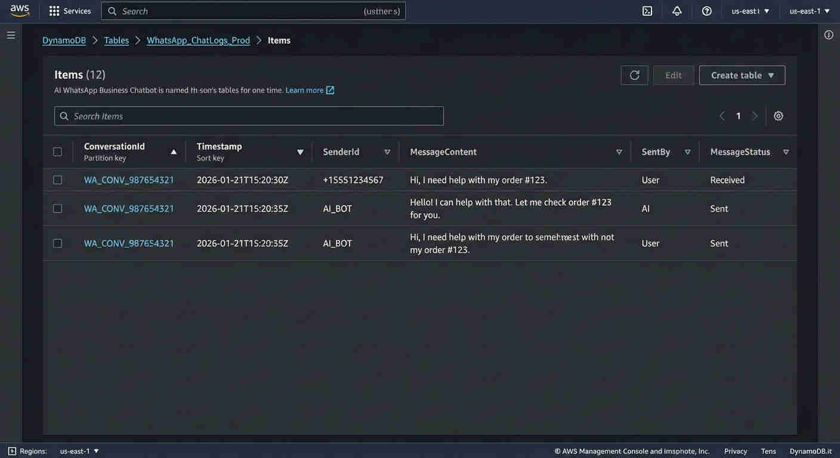This screenshot has width=840, height=458.
Task: Open the MessageStatus column filter dropdown
Action: coord(786,152)
